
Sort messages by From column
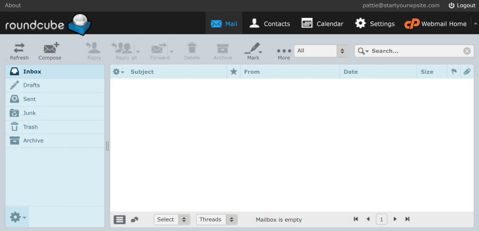tap(252, 72)
